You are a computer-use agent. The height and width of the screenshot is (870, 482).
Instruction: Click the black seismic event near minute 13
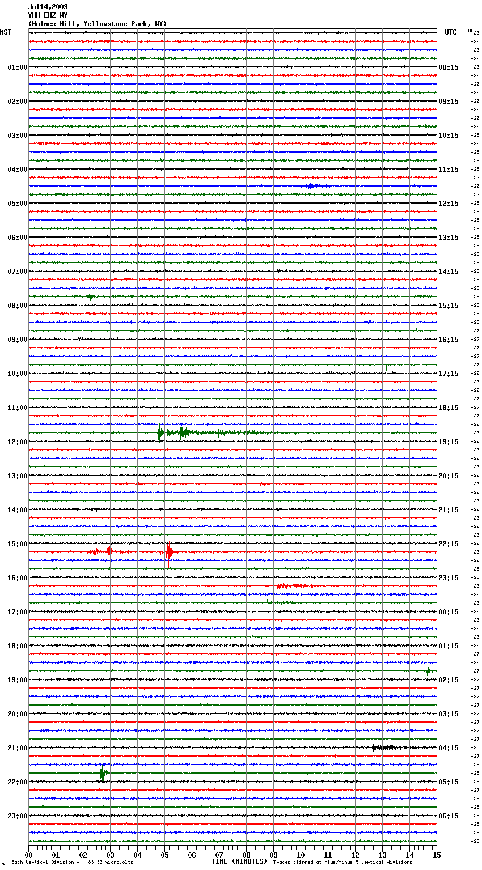387,747
